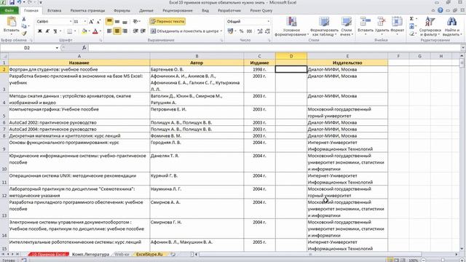Open Cell Styles (Стили ячеек) gallery

[347, 26]
